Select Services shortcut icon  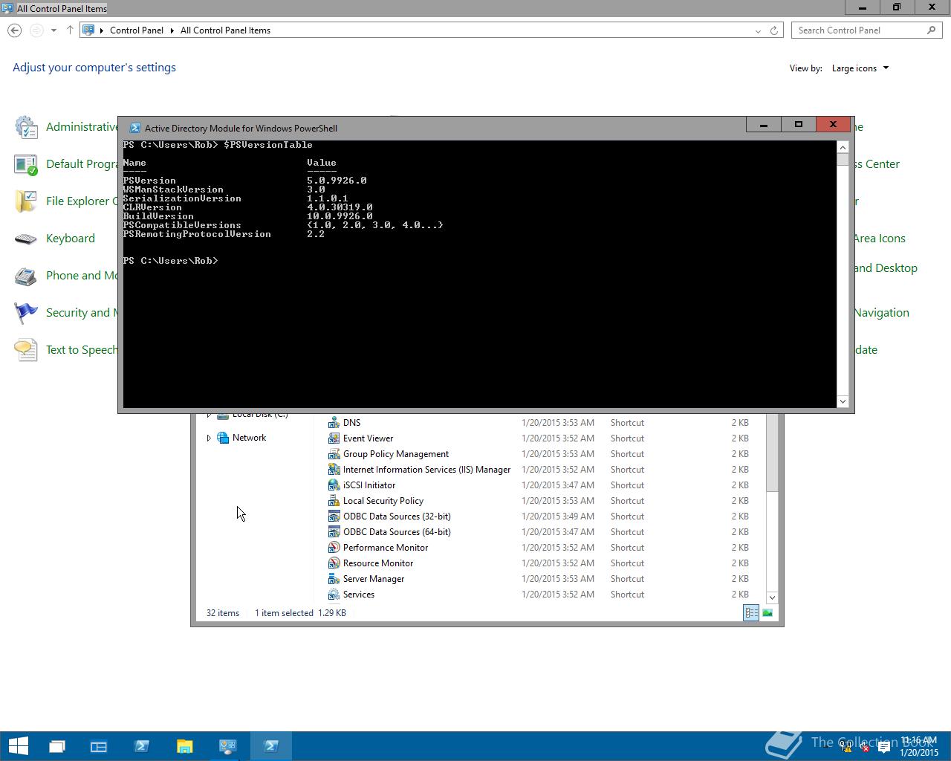point(334,595)
